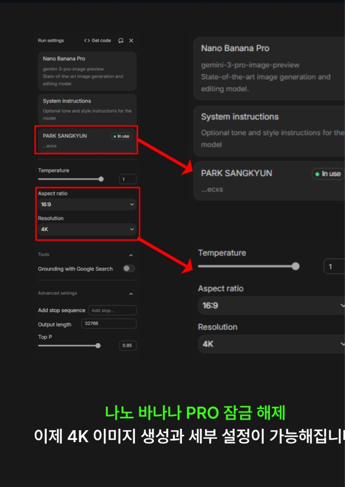The image size is (345, 487).
Task: Select PARK SANGKYUN API key card in small Run settings panel
Action: coord(87,140)
